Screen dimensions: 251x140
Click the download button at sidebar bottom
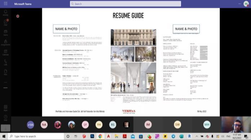click(x=5, y=128)
